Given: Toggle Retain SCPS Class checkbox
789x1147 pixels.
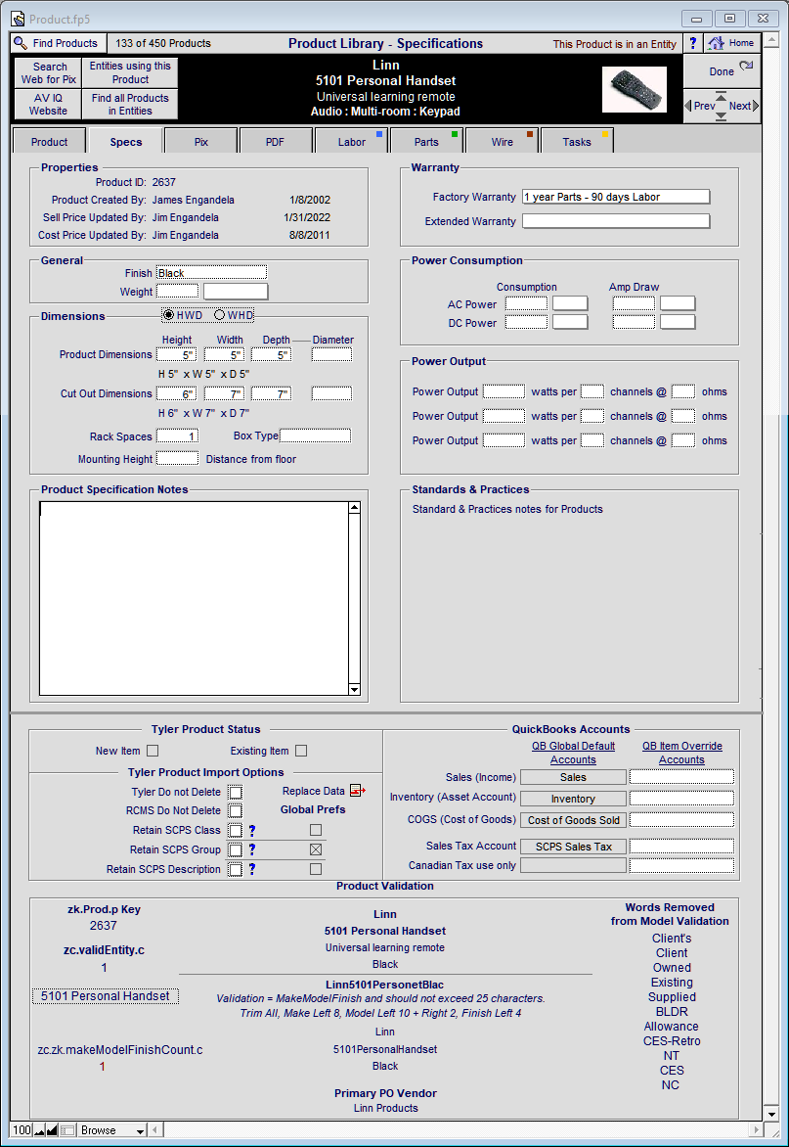Looking at the screenshot, I should (236, 830).
